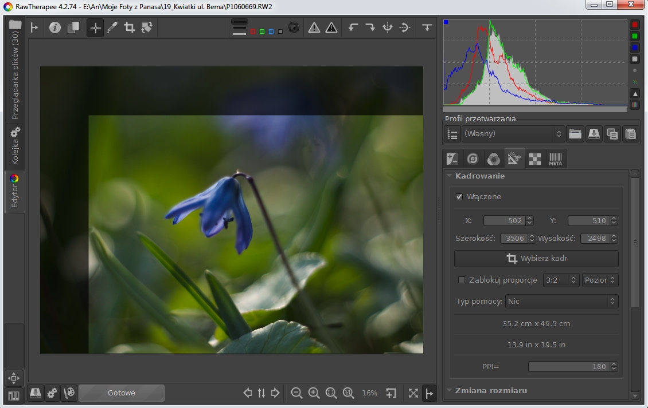Click the zoom in magnifier
This screenshot has width=648, height=408.
(x=314, y=393)
